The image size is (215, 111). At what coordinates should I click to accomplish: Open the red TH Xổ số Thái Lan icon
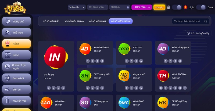coord(163,76)
